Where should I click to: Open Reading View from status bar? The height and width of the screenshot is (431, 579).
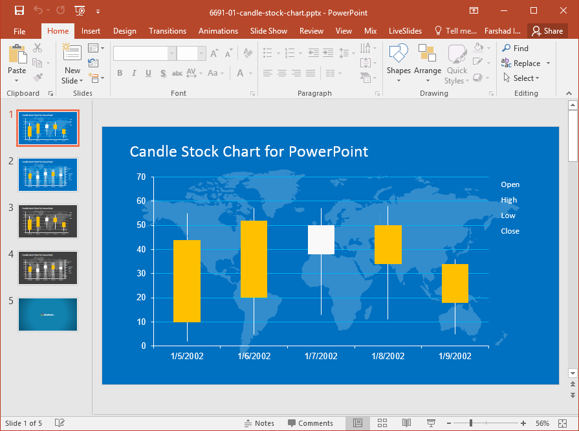[x=406, y=423]
